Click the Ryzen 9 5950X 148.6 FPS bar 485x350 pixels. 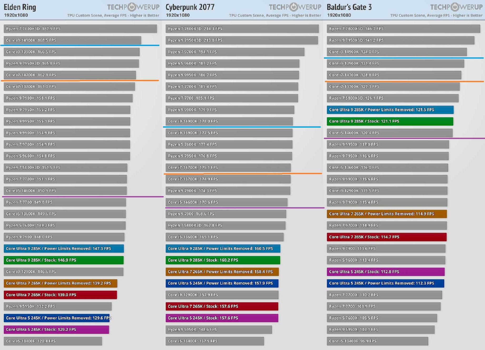click(x=218, y=329)
